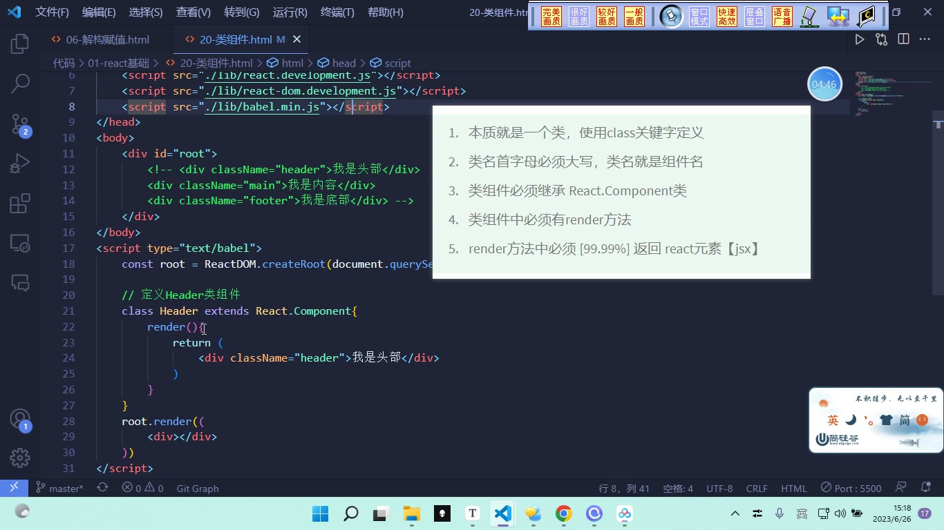
Task: Select the 一般画质 quality option
Action: tap(634, 17)
